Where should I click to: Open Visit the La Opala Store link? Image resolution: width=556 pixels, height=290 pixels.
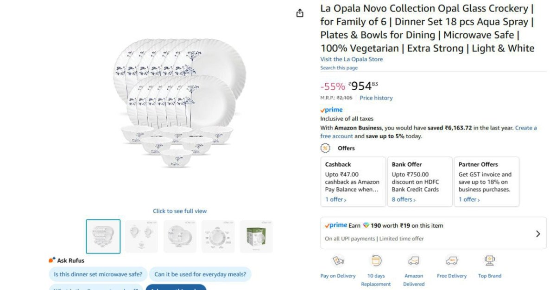pyautogui.click(x=351, y=59)
